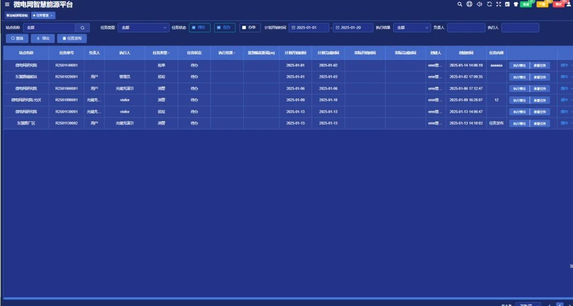Open the user profile icon at top right
The image size is (573, 306).
click(569, 4)
